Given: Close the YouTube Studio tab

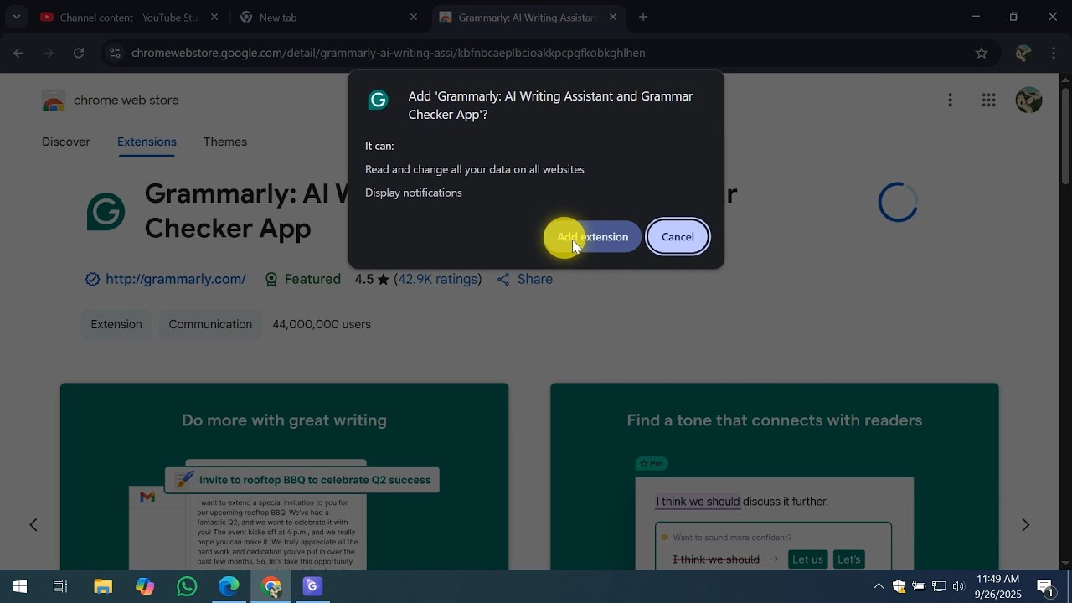Looking at the screenshot, I should (214, 17).
